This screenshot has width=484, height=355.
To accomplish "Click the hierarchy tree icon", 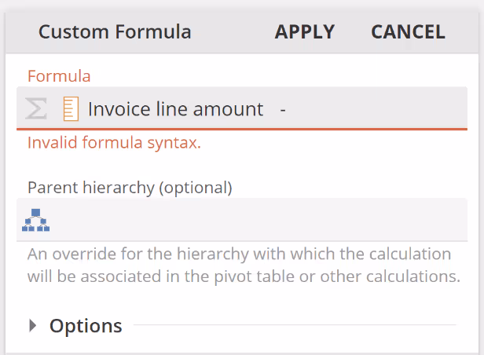I will coord(36,221).
